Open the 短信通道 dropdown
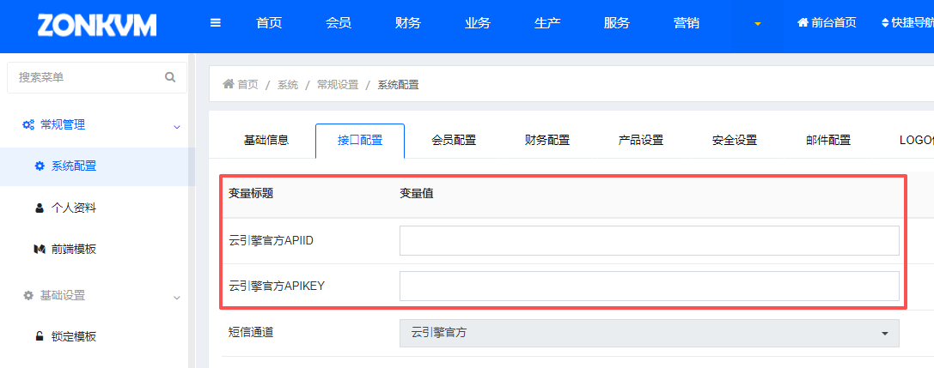 coord(649,333)
